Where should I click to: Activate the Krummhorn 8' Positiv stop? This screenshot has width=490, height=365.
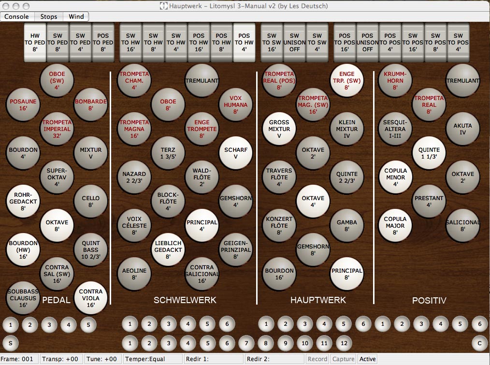[x=395, y=81]
